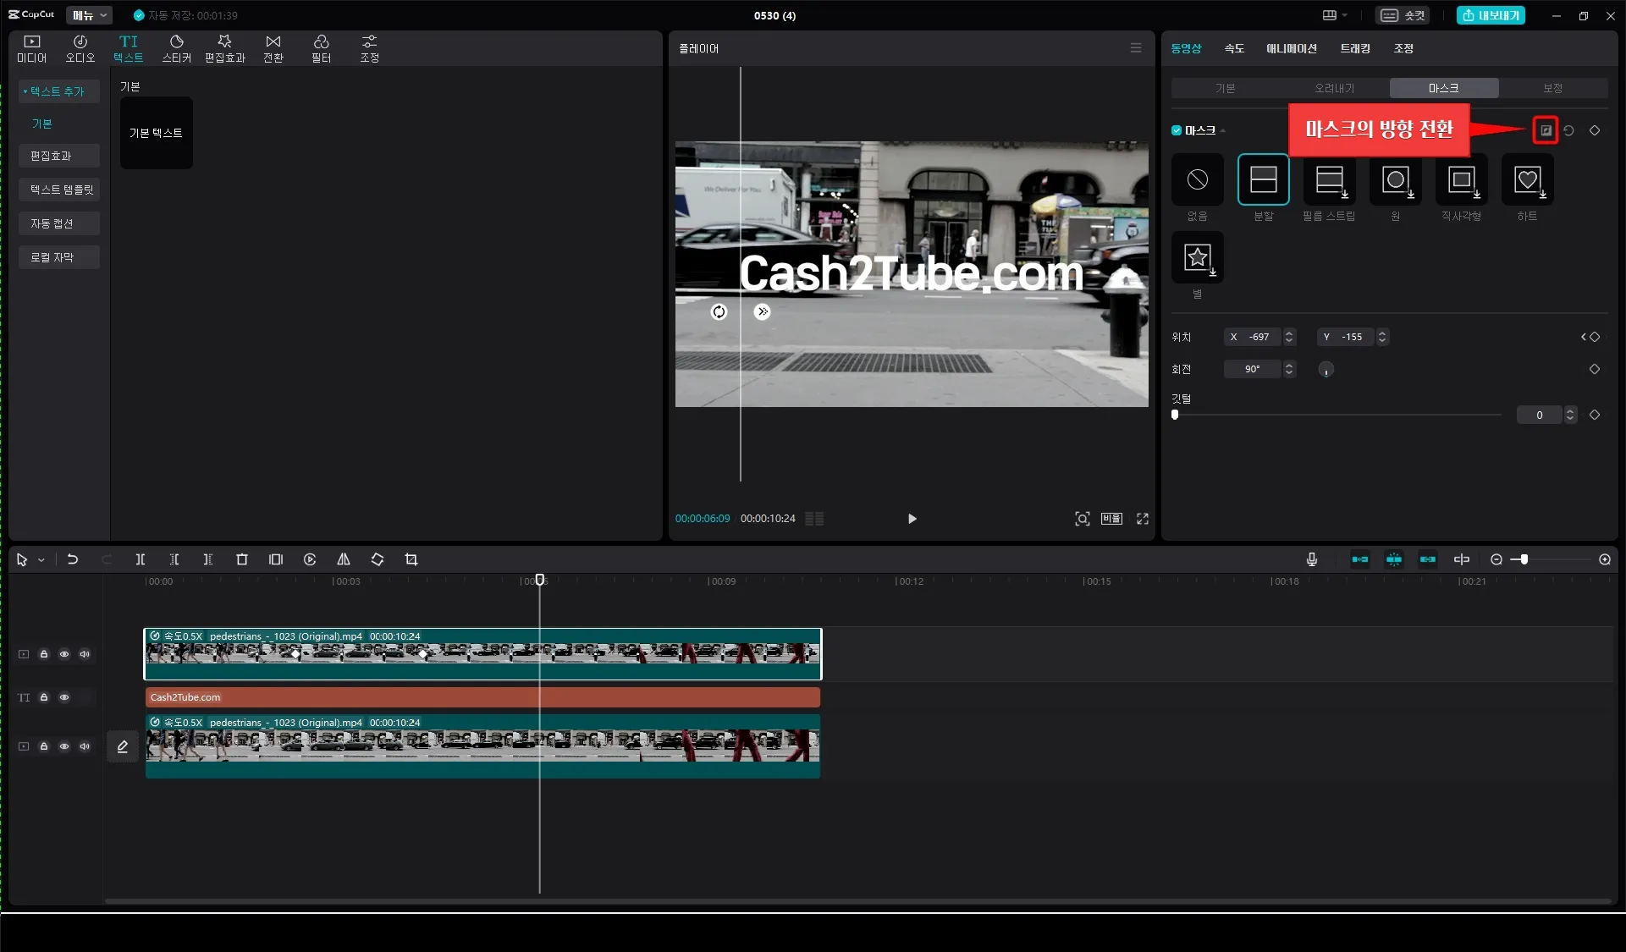Expand the selection tool dropdown arrow
The height and width of the screenshot is (952, 1626).
point(41,560)
